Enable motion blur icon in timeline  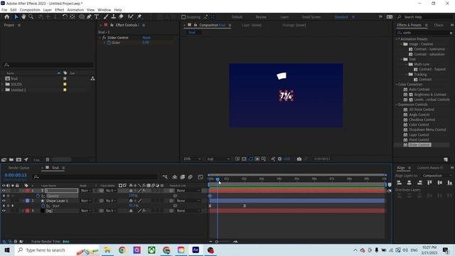click(191, 177)
